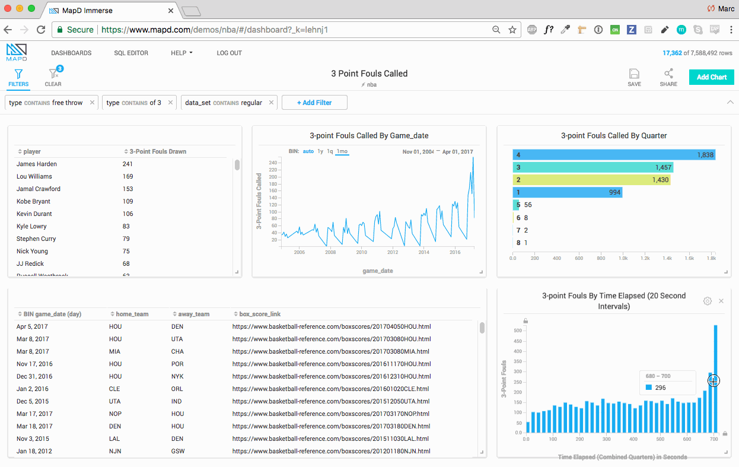
Task: Save the dashboard using the Save icon
Action: click(634, 78)
